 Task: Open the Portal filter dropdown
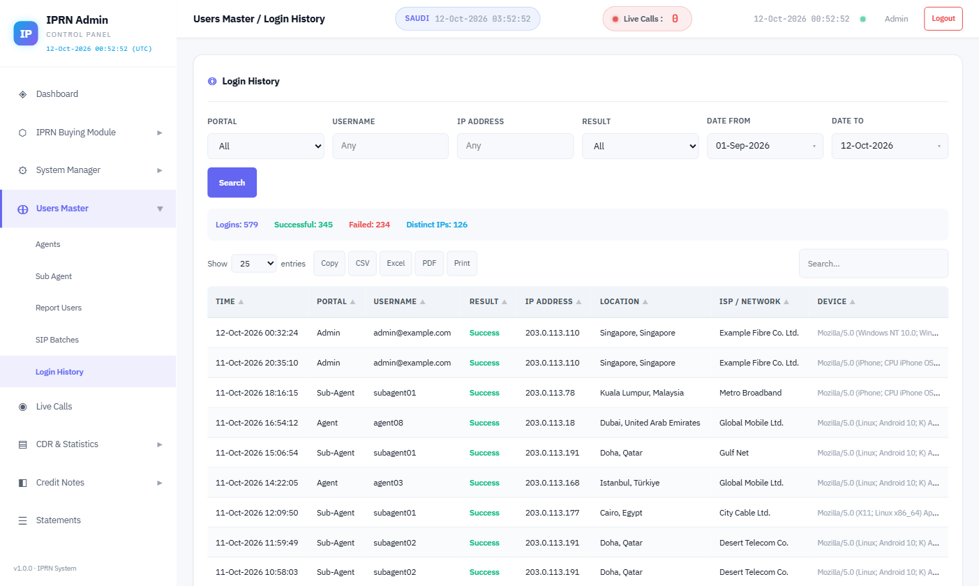(266, 146)
